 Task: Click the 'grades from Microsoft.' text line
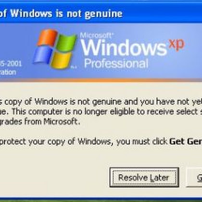(40, 122)
